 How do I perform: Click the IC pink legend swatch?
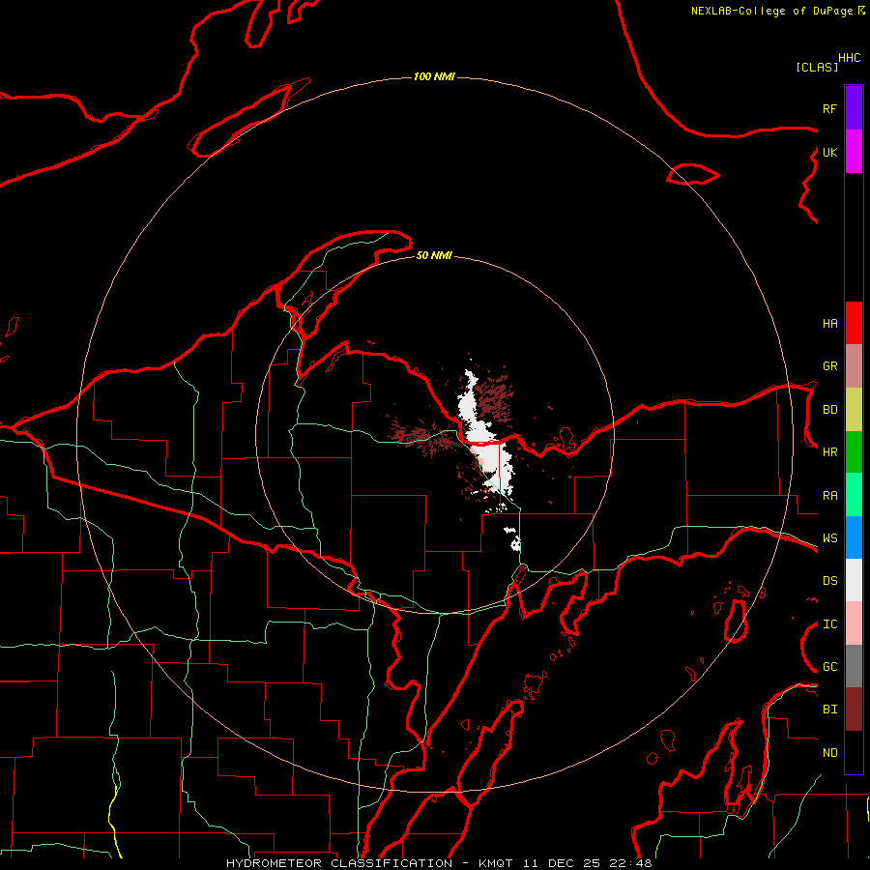pos(854,623)
